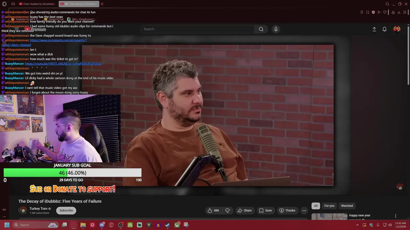Open Windows Start menu
The height and width of the screenshot is (230, 410).
click(7, 225)
